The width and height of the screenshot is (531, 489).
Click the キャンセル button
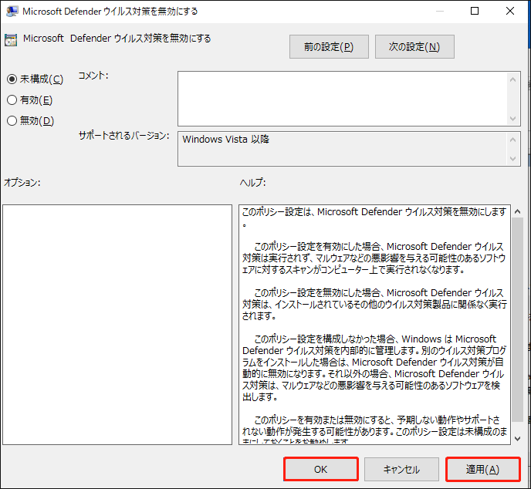401,470
